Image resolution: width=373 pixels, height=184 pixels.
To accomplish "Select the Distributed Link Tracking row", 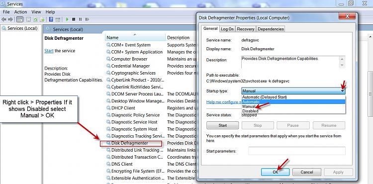I will tap(135, 150).
